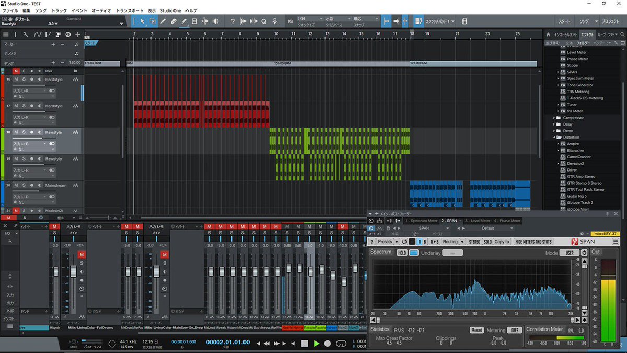
Task: Select the Paint pencil tool
Action: point(184,21)
